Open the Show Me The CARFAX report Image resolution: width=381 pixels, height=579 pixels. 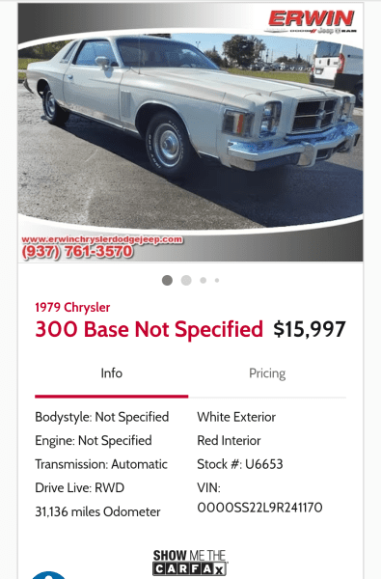pos(190,563)
